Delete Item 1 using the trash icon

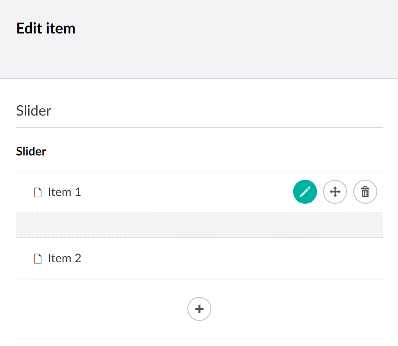(365, 192)
